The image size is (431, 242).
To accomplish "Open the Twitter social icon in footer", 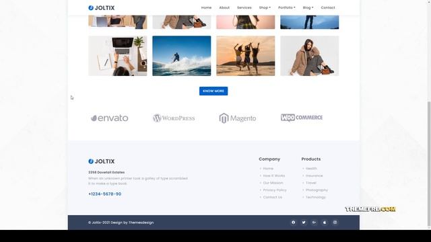I will click(x=304, y=223).
